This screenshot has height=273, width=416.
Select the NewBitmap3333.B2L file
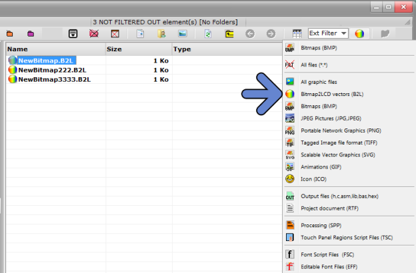pos(55,79)
